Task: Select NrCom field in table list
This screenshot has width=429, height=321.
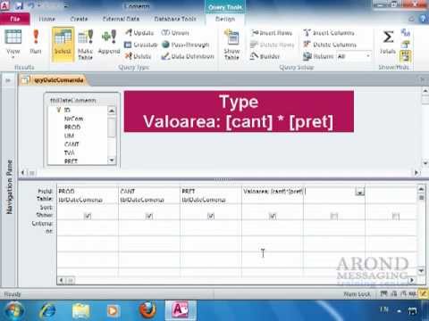Action: pos(73,119)
